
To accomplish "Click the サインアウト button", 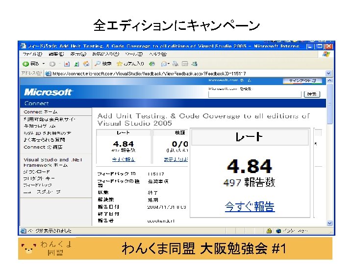I will 303,81.
